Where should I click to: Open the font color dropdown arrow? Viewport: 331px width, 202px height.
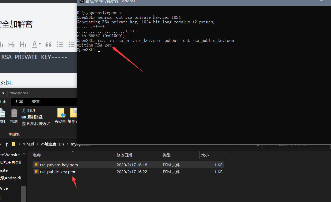[40, 44]
